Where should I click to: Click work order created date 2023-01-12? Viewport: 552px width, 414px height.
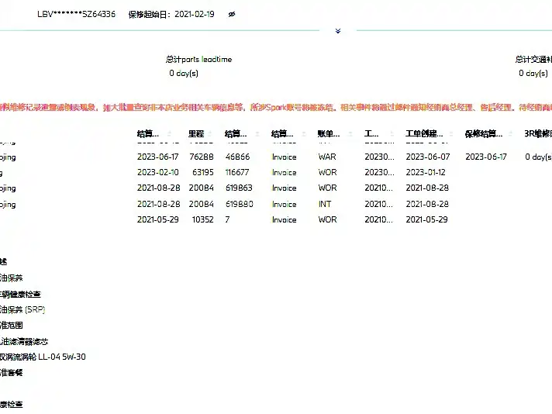click(426, 172)
